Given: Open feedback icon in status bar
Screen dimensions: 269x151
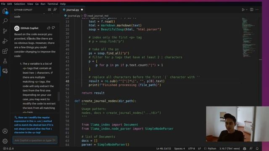Looking at the screenshot, I should [x=251, y=148].
